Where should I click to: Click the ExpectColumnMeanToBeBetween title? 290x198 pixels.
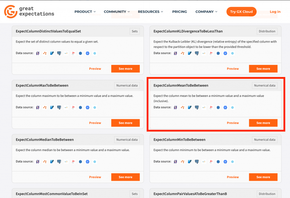[x=181, y=86]
